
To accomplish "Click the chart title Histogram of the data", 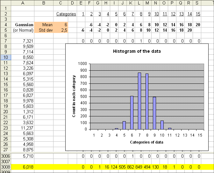I will 137,51.
